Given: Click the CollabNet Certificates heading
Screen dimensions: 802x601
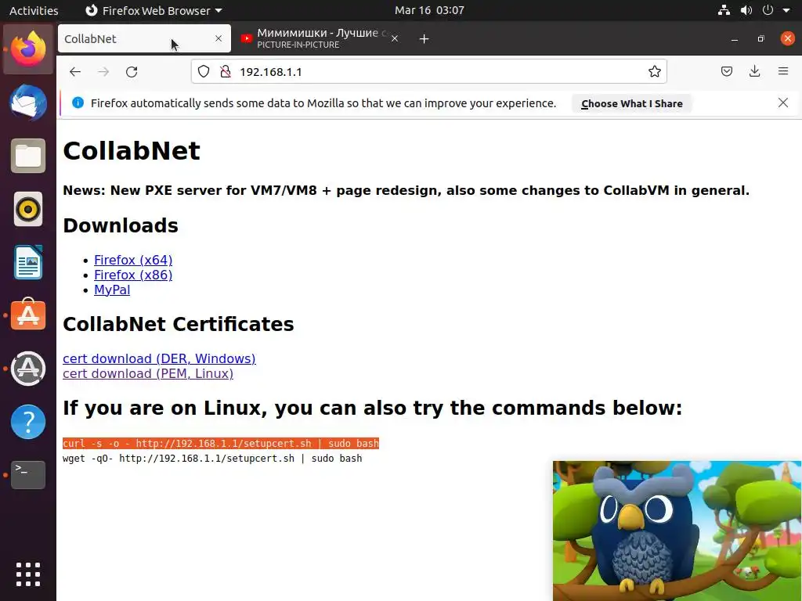Looking at the screenshot, I should pos(179,324).
